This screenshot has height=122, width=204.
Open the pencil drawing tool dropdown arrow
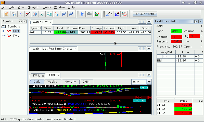(112, 14)
